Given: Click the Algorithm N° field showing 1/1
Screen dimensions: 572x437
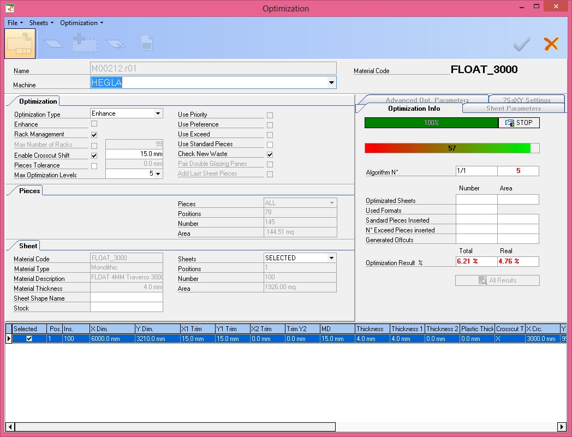Looking at the screenshot, I should (476, 171).
